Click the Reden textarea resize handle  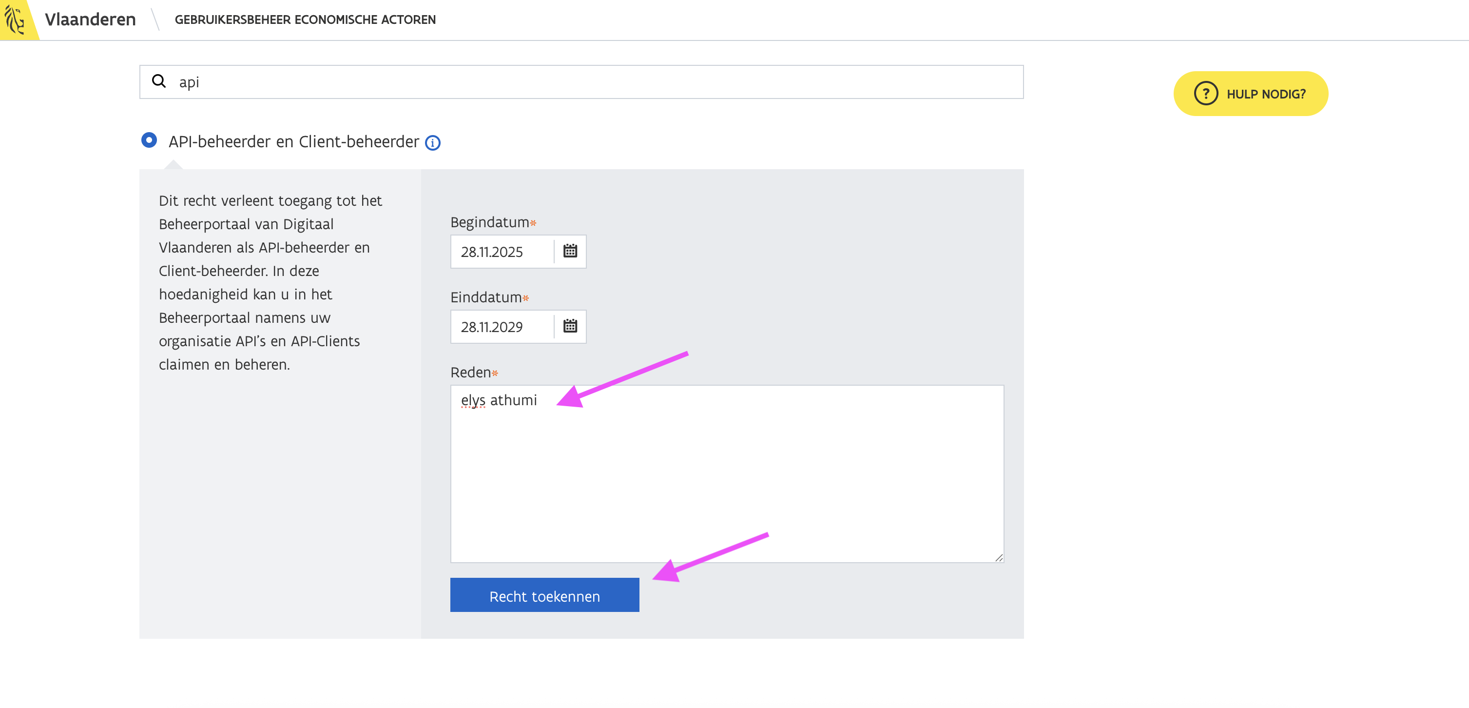[x=999, y=557]
